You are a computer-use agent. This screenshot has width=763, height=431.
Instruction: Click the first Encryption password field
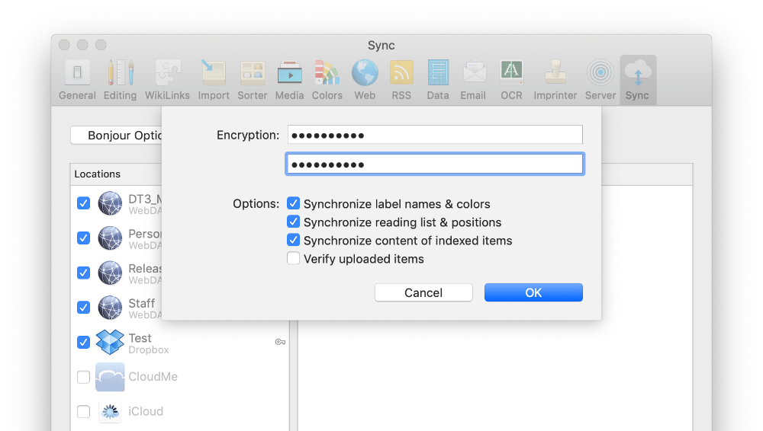point(435,136)
